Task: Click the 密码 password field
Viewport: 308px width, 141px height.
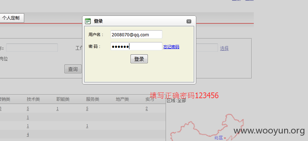Action: (x=136, y=46)
